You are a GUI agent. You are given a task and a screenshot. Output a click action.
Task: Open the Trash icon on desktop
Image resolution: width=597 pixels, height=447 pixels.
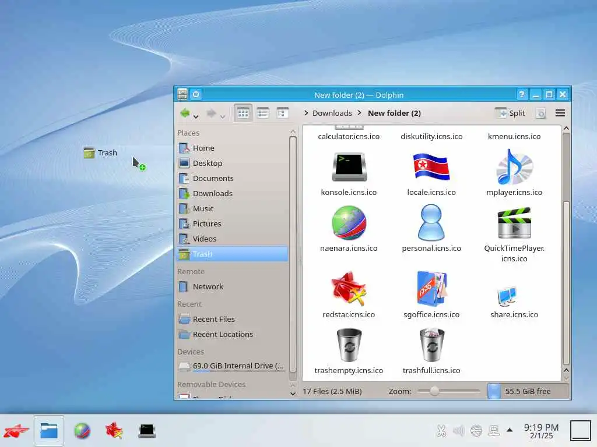(x=100, y=153)
